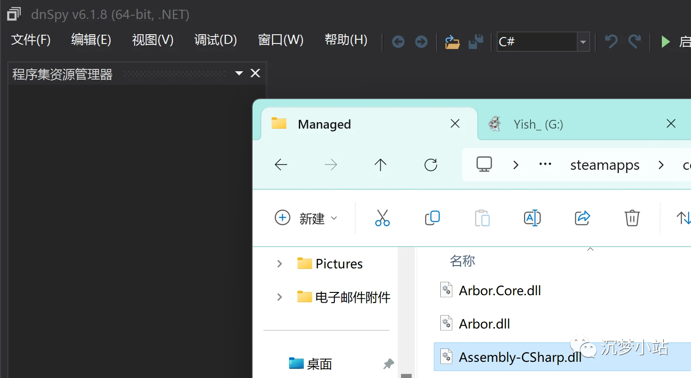691x378 pixels.
Task: Click the Assembly-CSharp.dll file icon
Action: (x=446, y=356)
